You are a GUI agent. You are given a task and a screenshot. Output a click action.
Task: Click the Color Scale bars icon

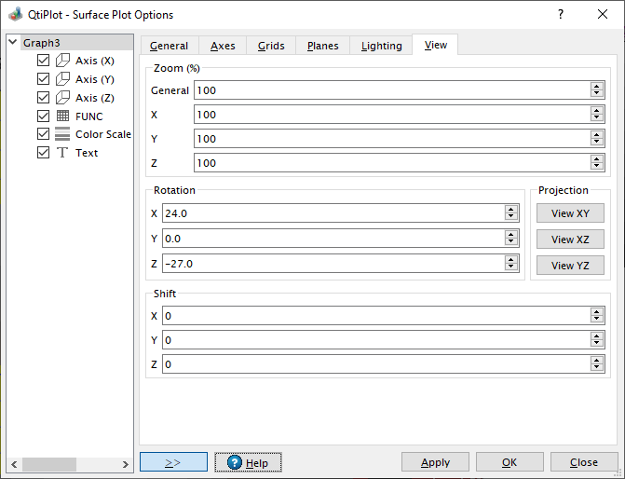coord(62,134)
